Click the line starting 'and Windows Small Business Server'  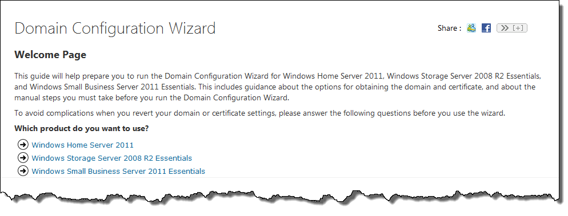(275, 87)
